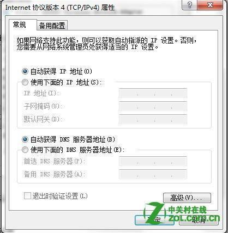Viewport: 228px width, 233px height.
Task: Select 使用下面的 IP 地址 option
Action: point(25,82)
